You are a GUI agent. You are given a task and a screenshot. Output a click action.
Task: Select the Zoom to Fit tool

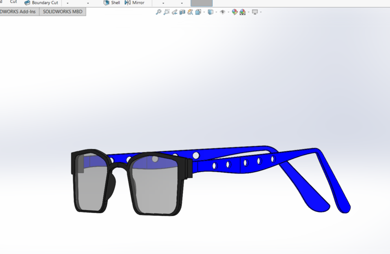point(158,12)
